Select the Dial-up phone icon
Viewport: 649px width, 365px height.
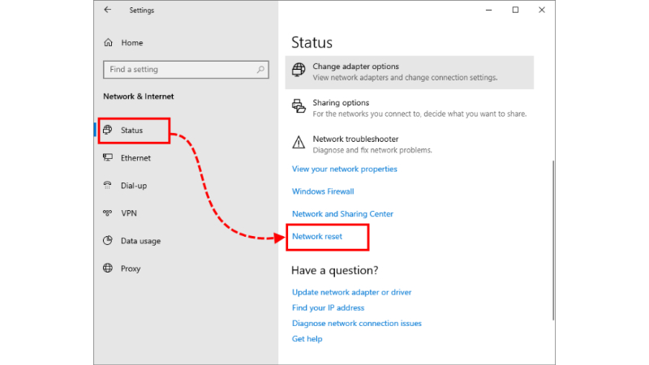108,186
